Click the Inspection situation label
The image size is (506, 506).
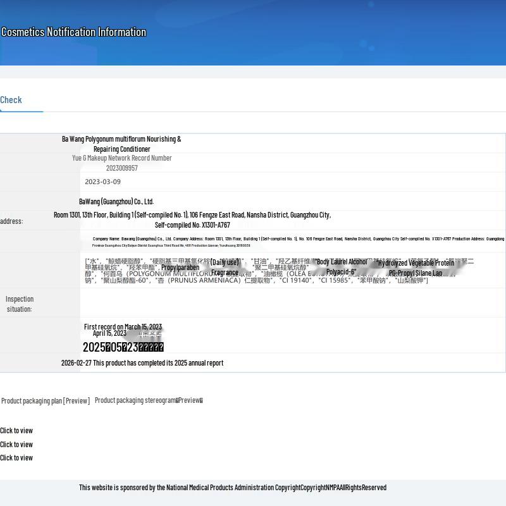coord(20,304)
